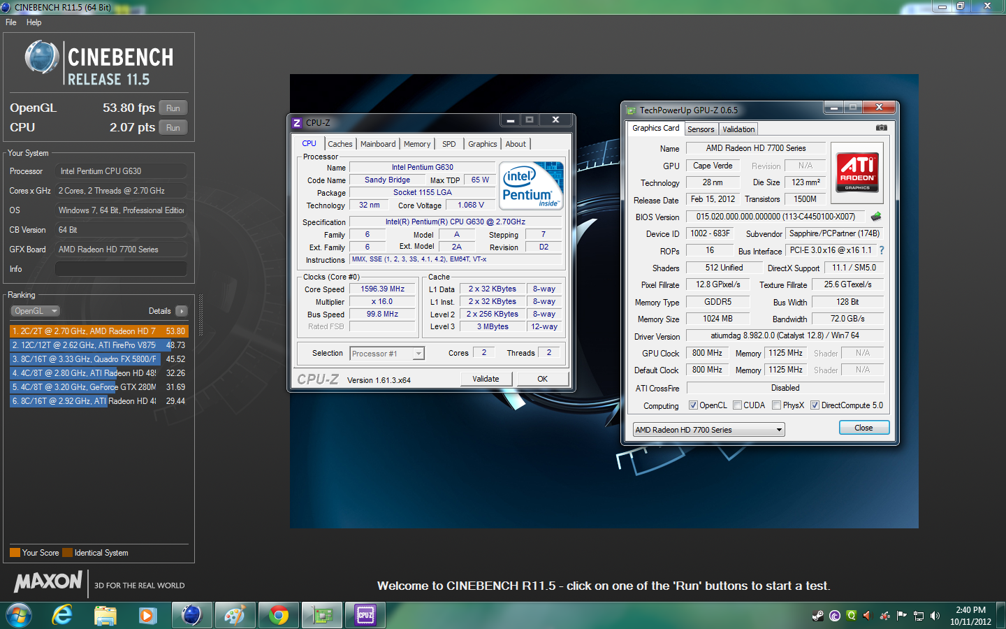
Task: Switch to CPU-Z taskbar button
Action: pyautogui.click(x=365, y=615)
